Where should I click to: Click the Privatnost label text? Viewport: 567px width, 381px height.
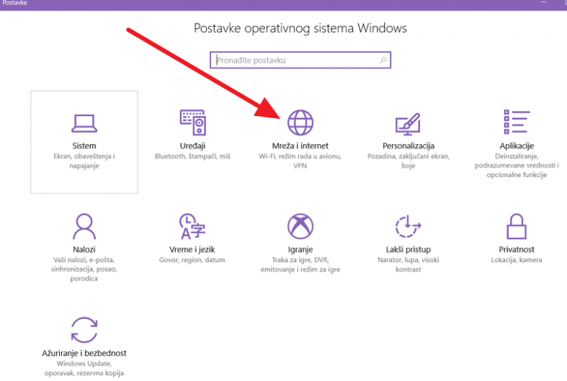[516, 250]
